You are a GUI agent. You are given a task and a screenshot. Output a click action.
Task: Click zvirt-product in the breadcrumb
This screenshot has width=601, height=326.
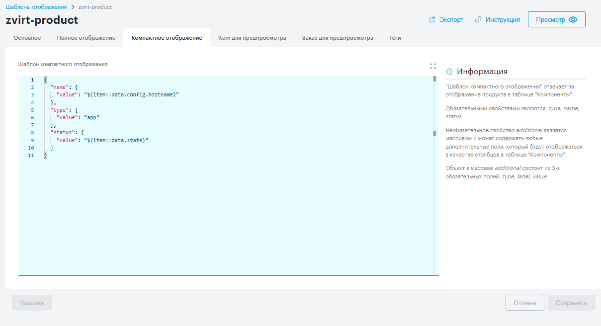point(95,7)
